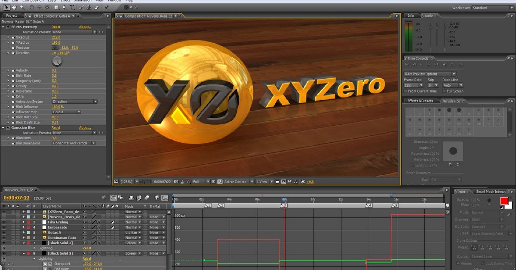This screenshot has width=516, height=270.
Task: Select the Hand tool
Action: pos(15,7)
